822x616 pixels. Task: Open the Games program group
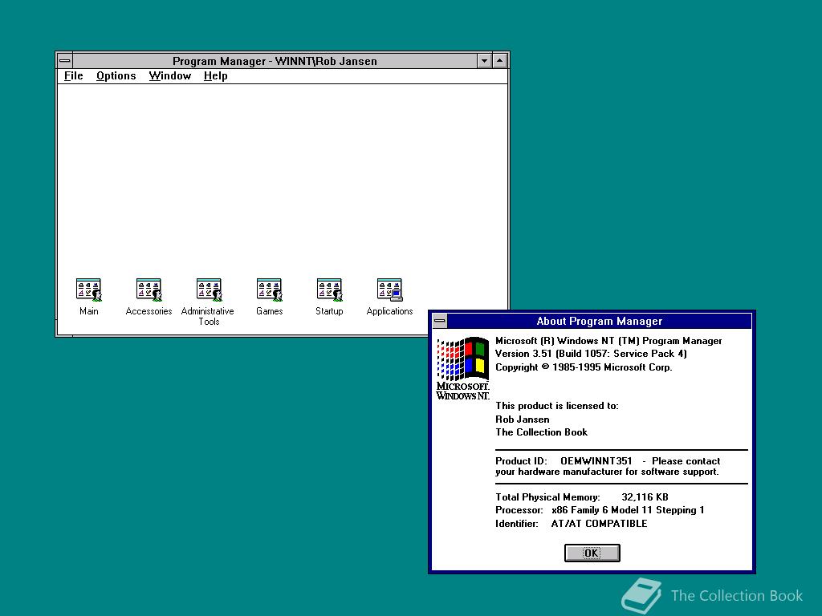(x=269, y=289)
